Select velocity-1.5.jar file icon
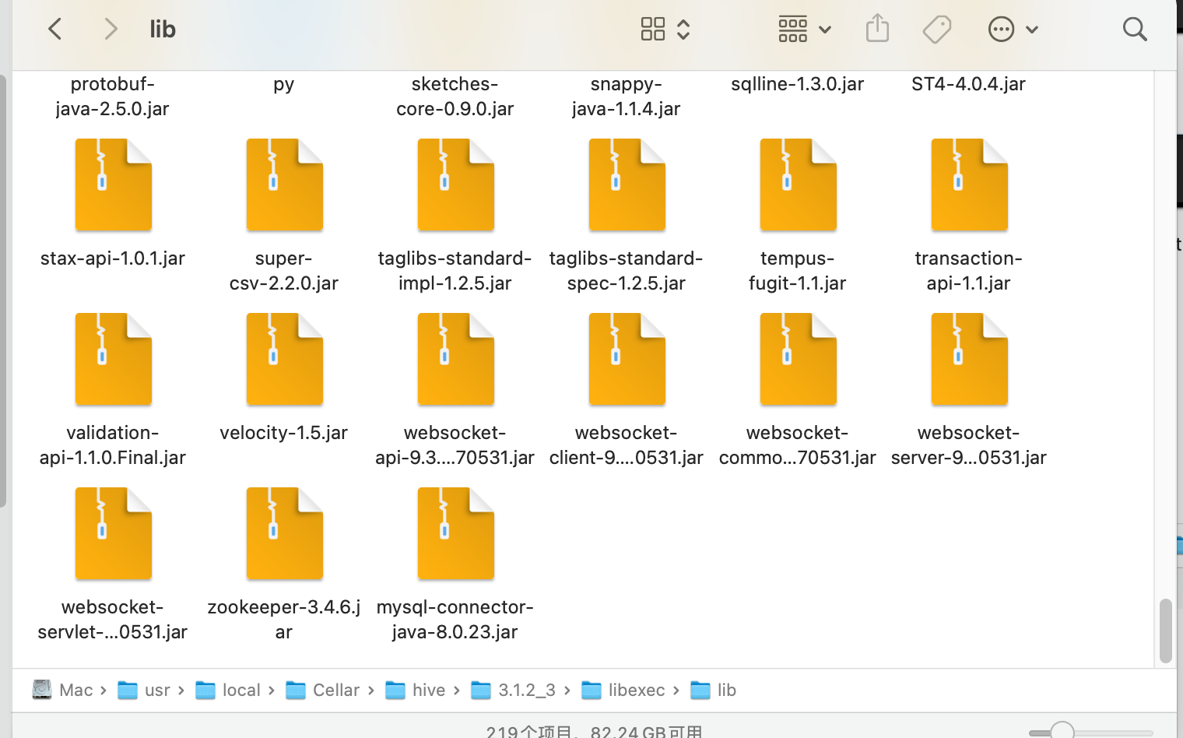1183x738 pixels. click(284, 360)
